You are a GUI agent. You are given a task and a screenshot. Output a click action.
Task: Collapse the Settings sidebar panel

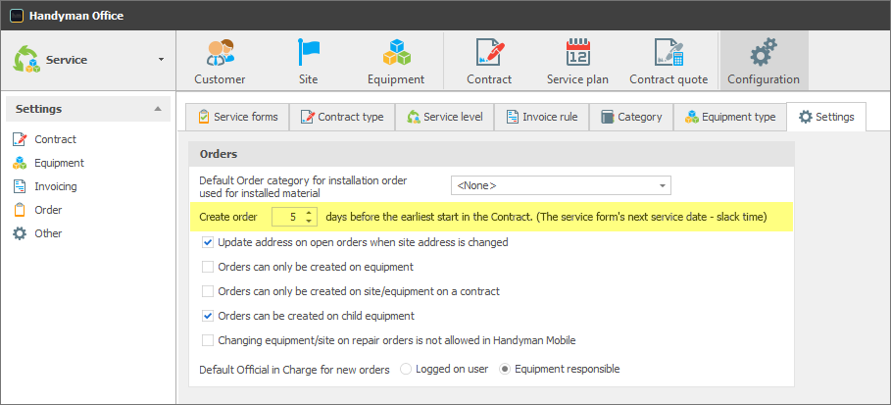pos(158,109)
